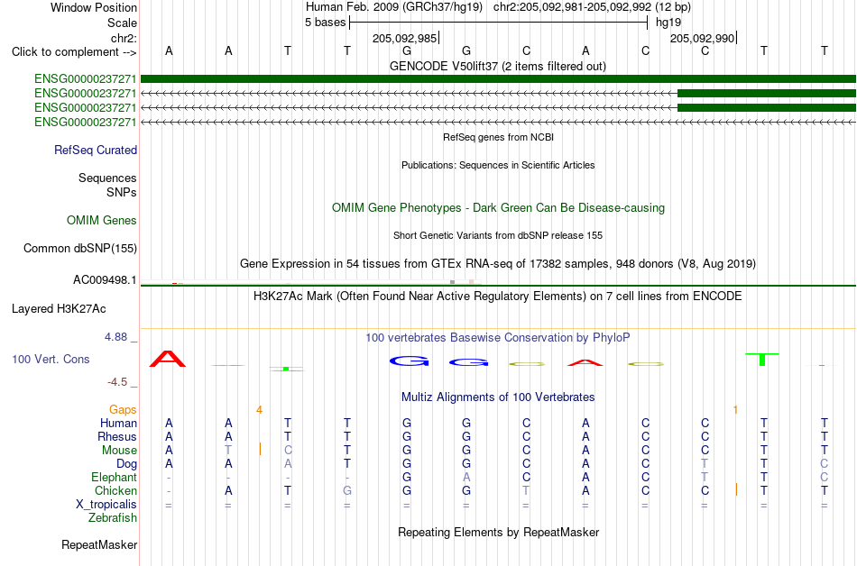The image size is (857, 566).
Task: Open 'Publications: Sequences in Scientific Articles' title
Action: coord(498,165)
